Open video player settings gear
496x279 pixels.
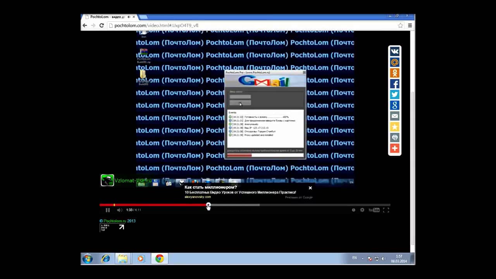click(362, 210)
